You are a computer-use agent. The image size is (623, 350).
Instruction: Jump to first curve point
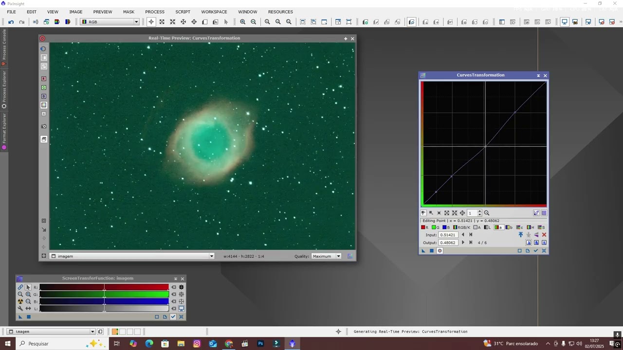471,235
